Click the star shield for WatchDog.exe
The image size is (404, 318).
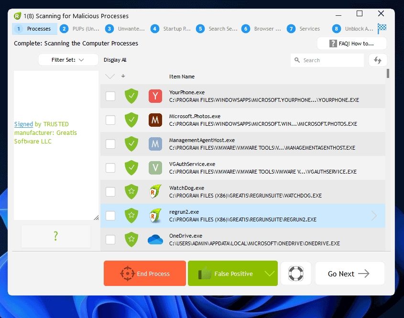131,192
